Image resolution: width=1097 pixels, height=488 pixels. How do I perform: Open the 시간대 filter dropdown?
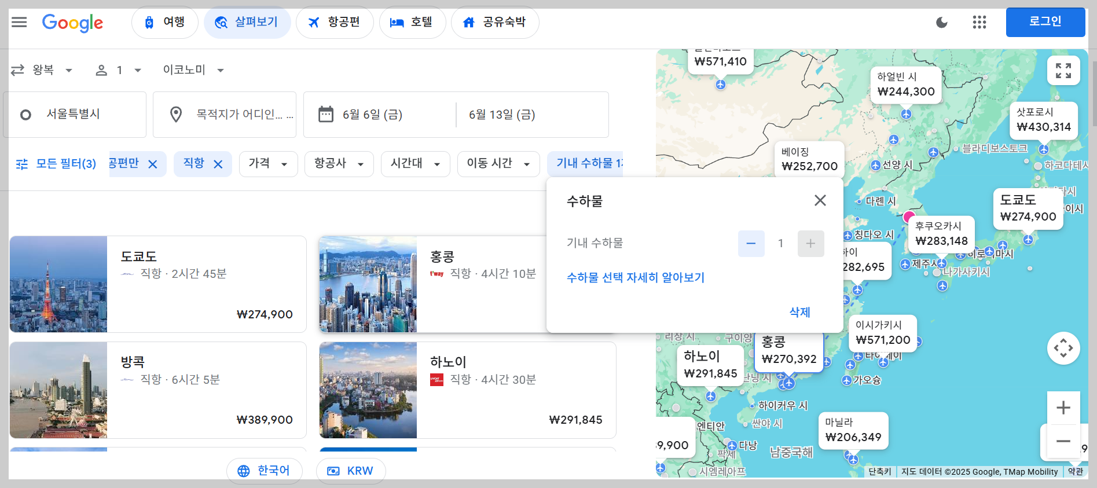click(x=416, y=164)
